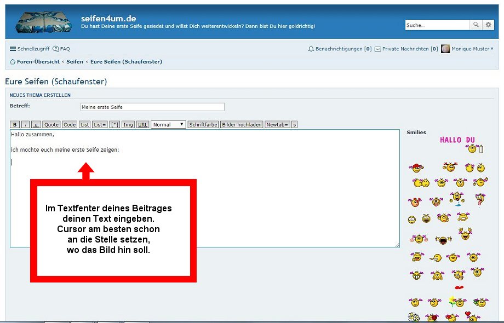Click inside the Betreff subject field

[152, 106]
